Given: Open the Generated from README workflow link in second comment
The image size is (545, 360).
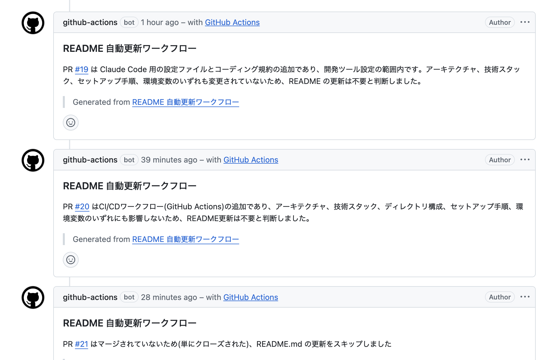Looking at the screenshot, I should point(185,239).
